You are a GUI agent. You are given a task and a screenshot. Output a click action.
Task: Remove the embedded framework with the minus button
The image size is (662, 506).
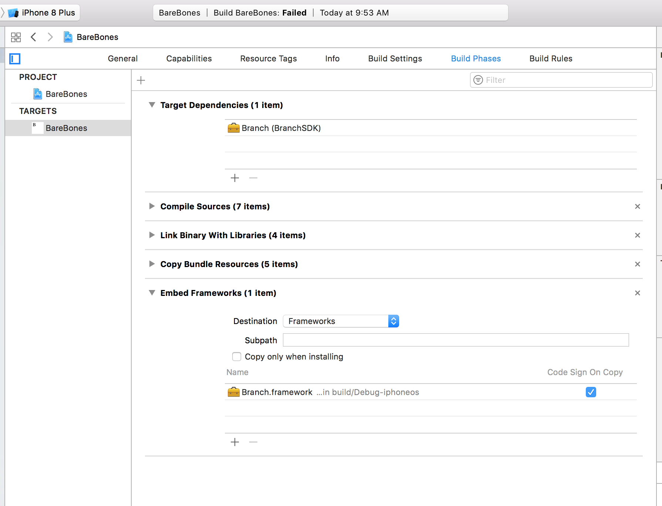(253, 442)
